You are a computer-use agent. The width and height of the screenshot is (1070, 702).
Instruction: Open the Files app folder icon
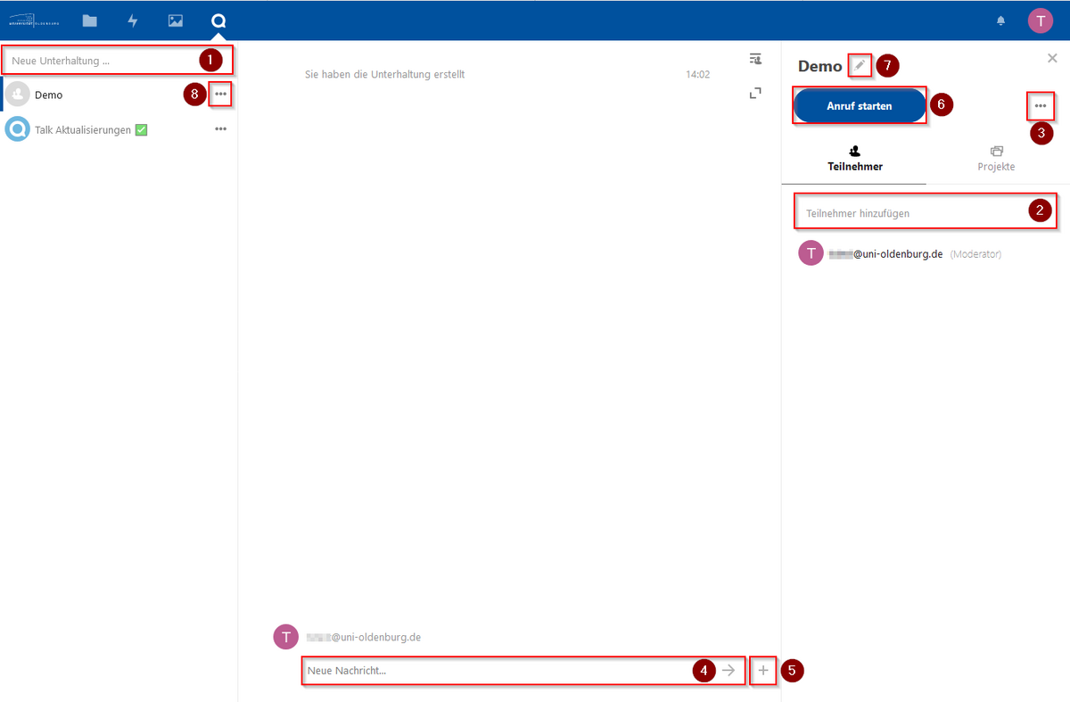tap(89, 21)
